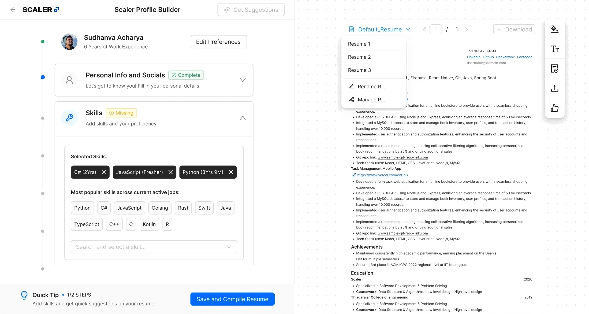The width and height of the screenshot is (589, 314).
Task: Go to the previous resume page
Action: (x=424, y=29)
